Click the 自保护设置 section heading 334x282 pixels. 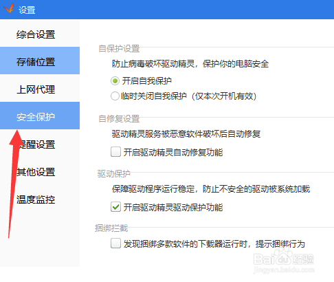pos(119,48)
